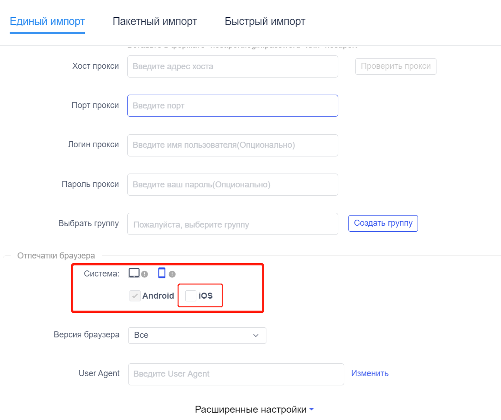Focus the Логин прокси input field
The width and height of the screenshot is (501, 420).
click(x=232, y=145)
